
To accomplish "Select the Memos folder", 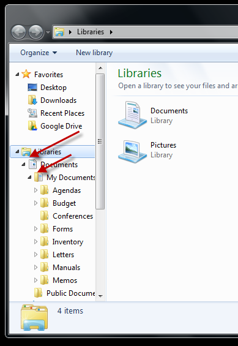I will (65, 280).
